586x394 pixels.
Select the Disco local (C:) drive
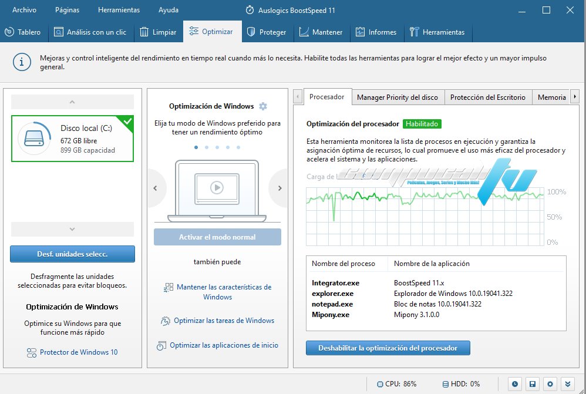72,137
